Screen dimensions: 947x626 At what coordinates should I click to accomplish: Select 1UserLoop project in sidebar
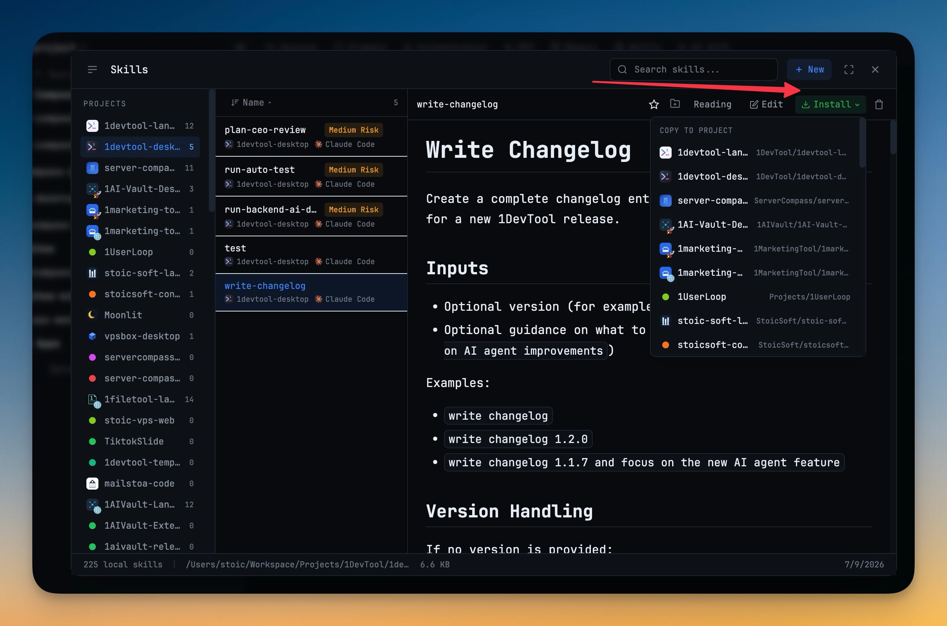140,252
